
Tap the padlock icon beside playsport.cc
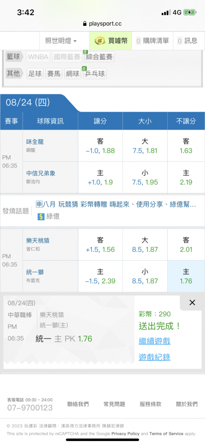pos(85,24)
